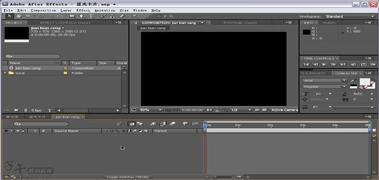Click the Brainstorm icon in timeline

[x=185, y=124]
